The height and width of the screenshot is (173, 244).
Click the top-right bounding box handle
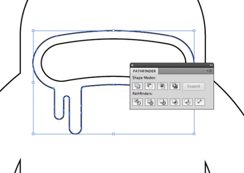pyautogui.click(x=194, y=30)
